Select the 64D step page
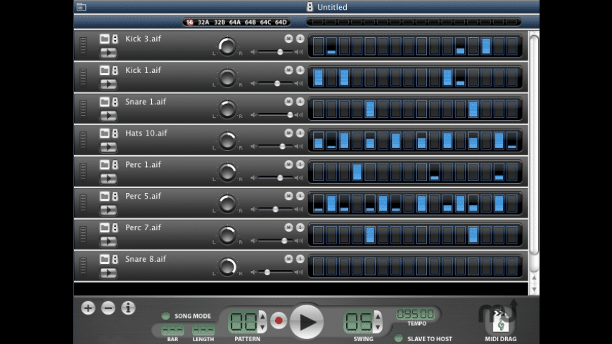612x344 pixels. 281,22
